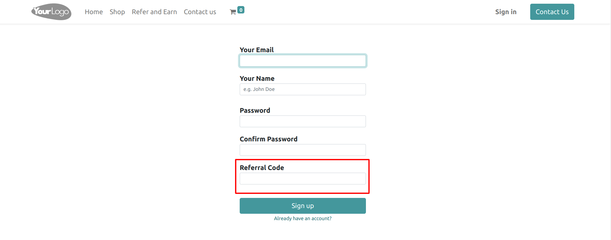The image size is (611, 240).
Task: Open the shopping cart icon
Action: pyautogui.click(x=233, y=12)
